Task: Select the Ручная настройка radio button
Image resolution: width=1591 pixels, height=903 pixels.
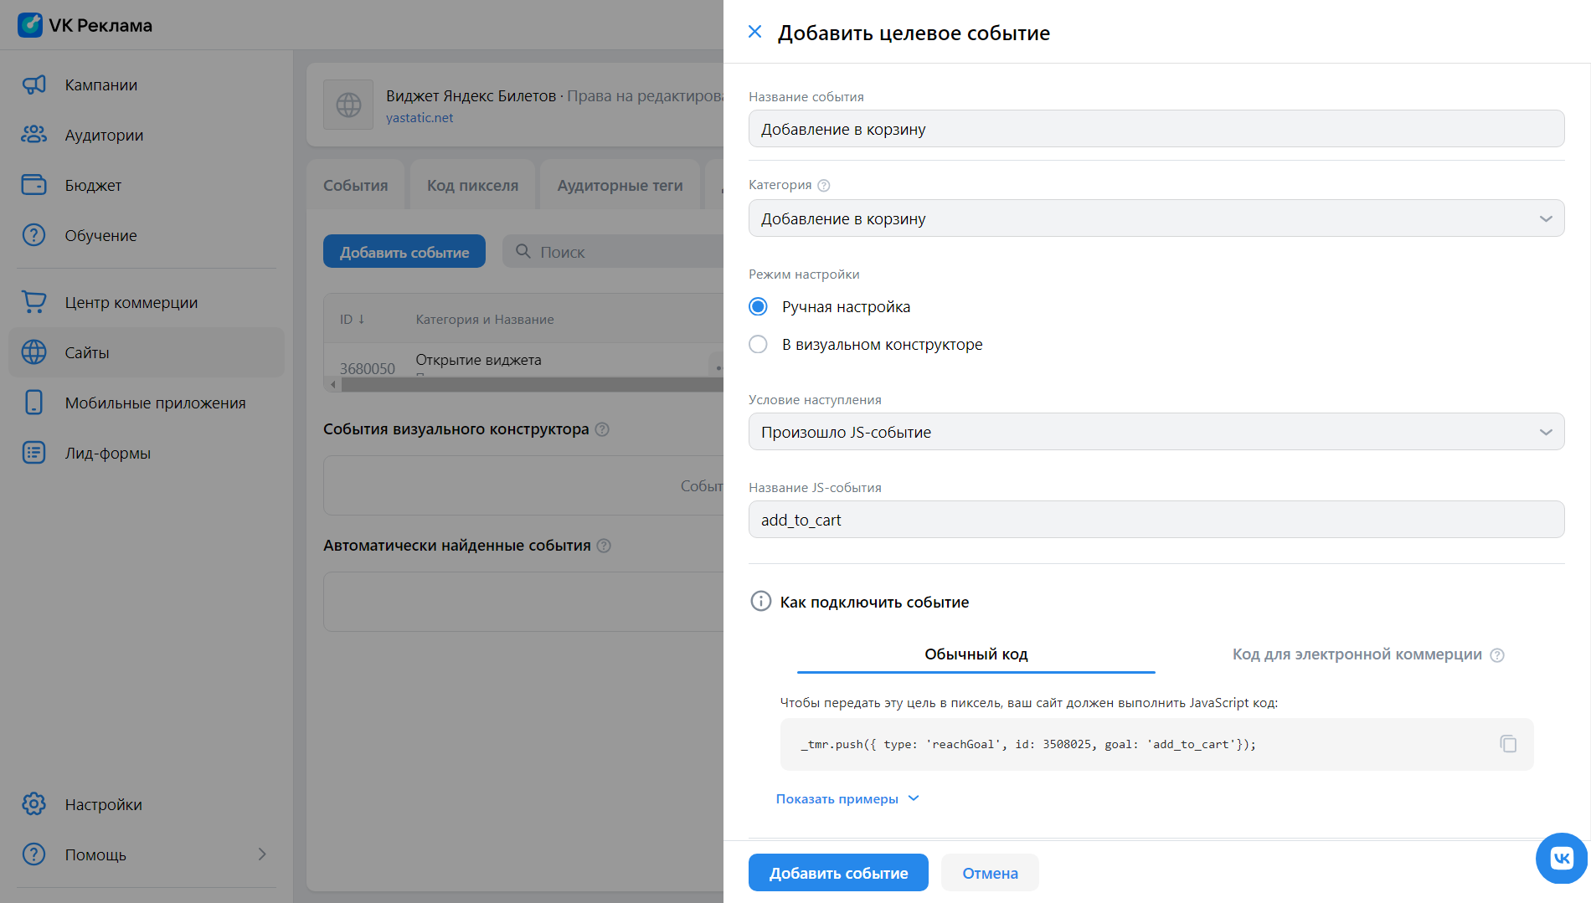Action: click(758, 307)
